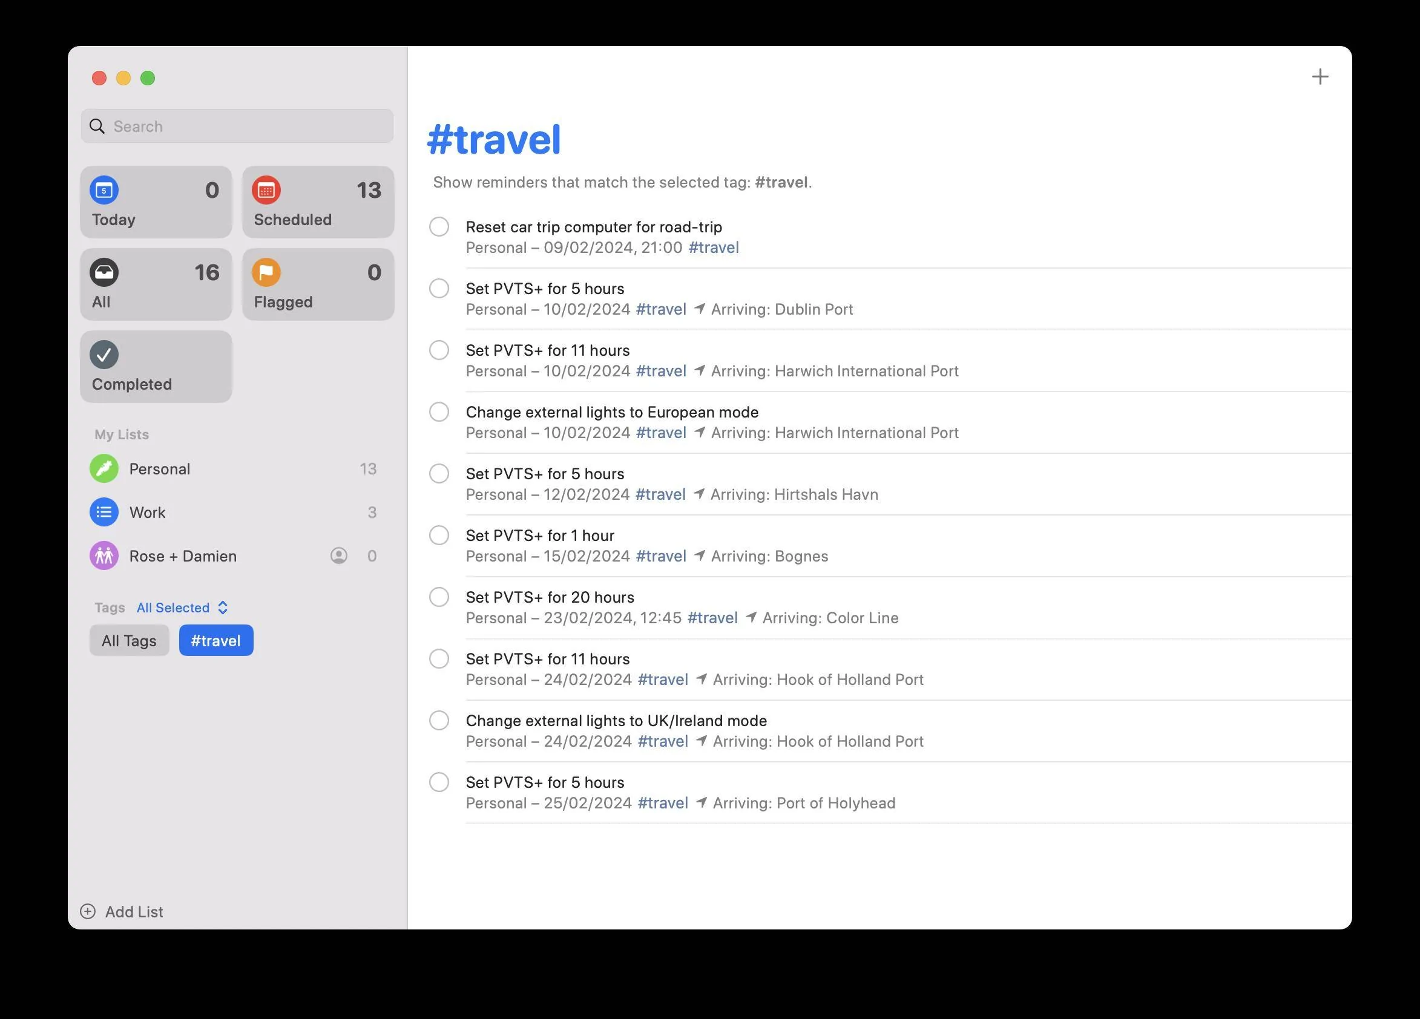1420x1019 pixels.
Task: Tick the 24/02 'Set PVTS+ for 11 hours' circle
Action: 439,658
